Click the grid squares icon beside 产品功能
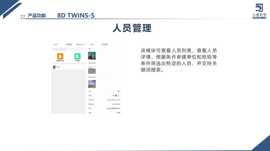The width and height of the screenshot is (270, 151). click(23, 17)
